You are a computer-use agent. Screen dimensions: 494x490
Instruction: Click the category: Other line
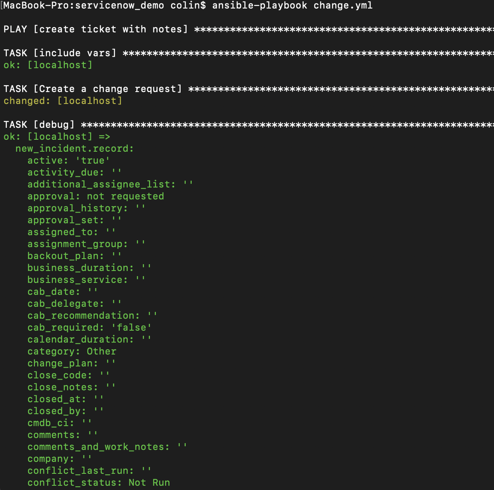(x=72, y=352)
